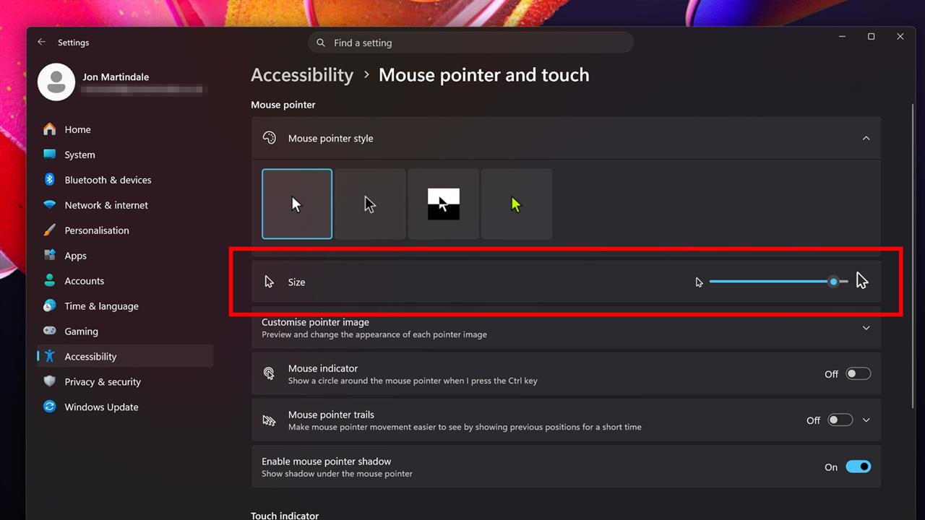Select the inverted pointer style
The width and height of the screenshot is (925, 520).
tap(443, 204)
